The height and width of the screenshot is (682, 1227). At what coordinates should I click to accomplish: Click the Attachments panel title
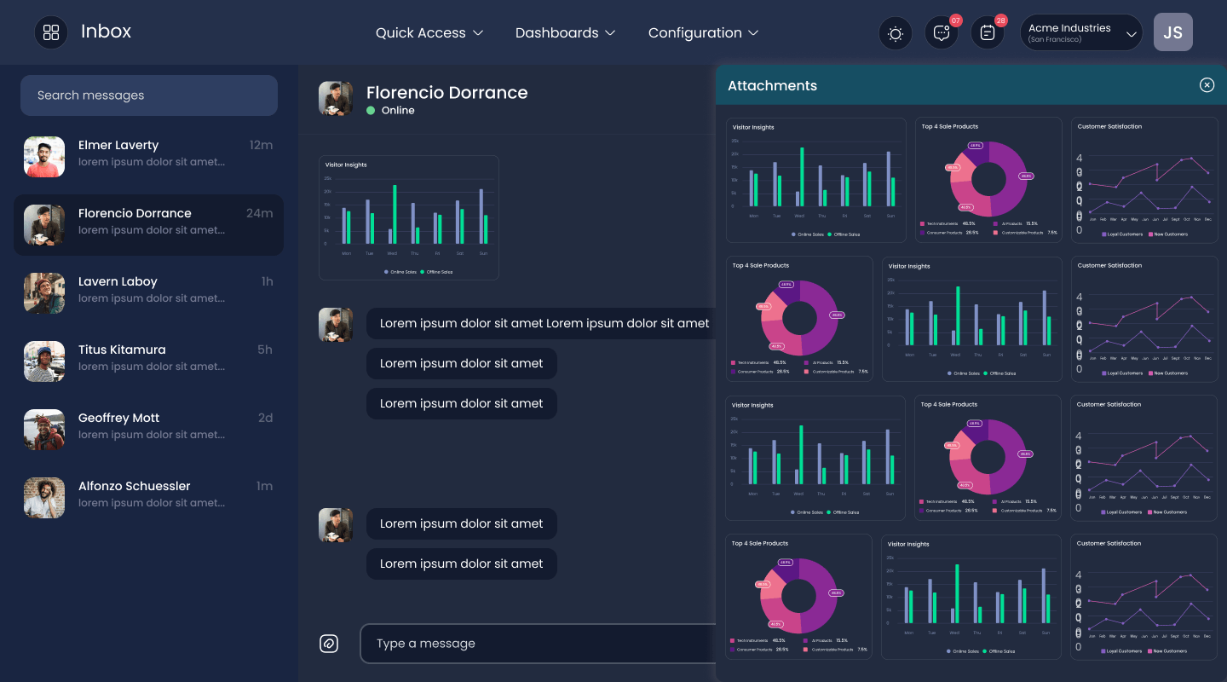point(772,85)
